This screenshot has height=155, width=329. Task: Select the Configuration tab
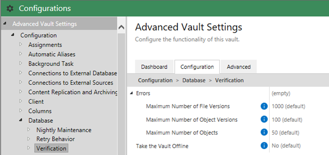[x=197, y=67]
